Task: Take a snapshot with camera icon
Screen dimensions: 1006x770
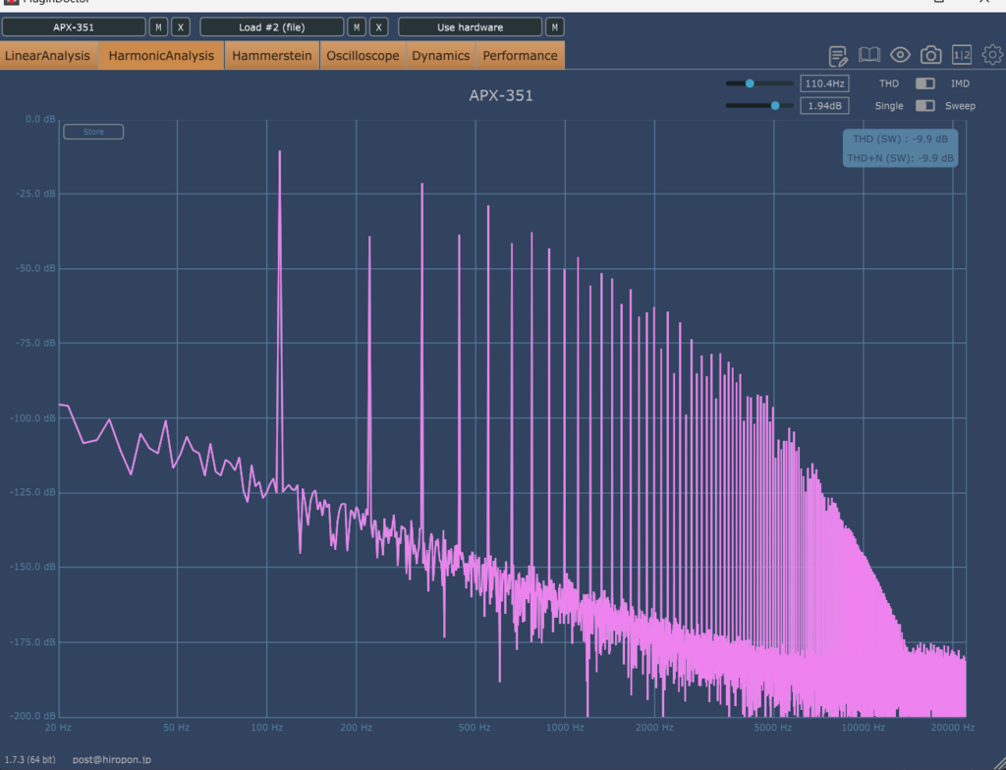Action: click(x=931, y=55)
